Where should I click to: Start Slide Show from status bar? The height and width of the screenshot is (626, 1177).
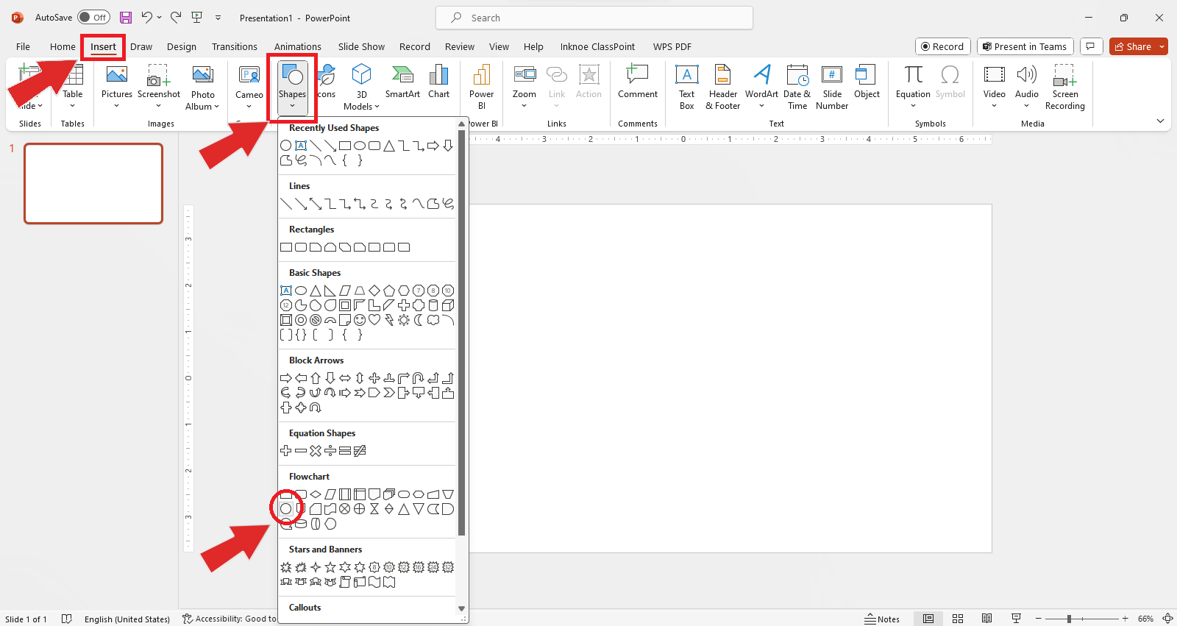(x=1016, y=619)
